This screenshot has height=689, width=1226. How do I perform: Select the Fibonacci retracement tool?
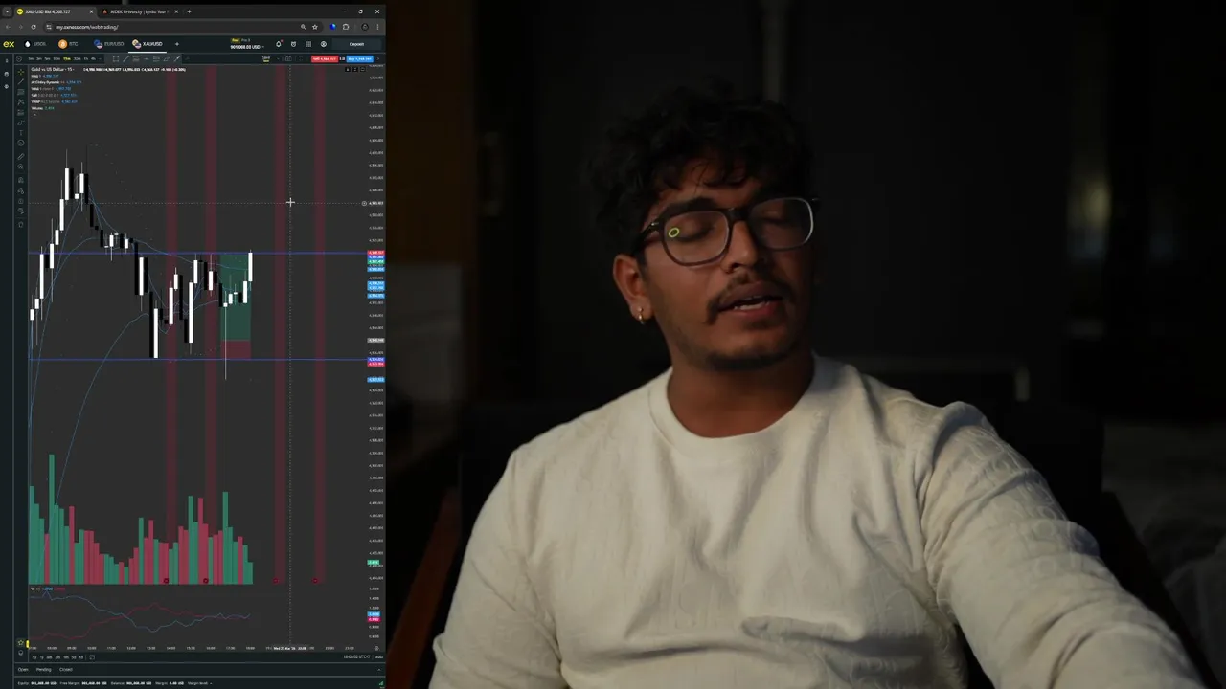click(x=21, y=92)
